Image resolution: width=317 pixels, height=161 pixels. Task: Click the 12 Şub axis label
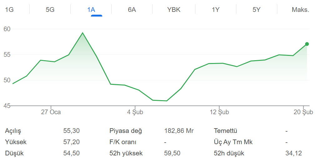219,112
